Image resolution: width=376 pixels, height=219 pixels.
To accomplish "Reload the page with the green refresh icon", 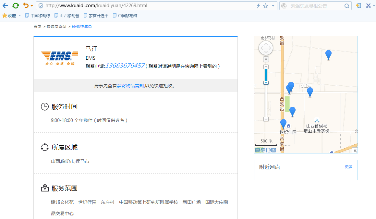I will coord(16,6).
